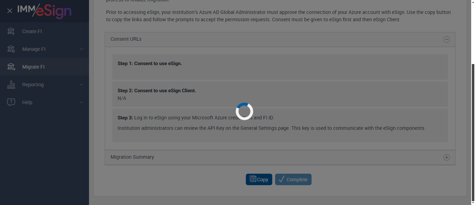
Task: Click the Copy button
Action: [259, 180]
